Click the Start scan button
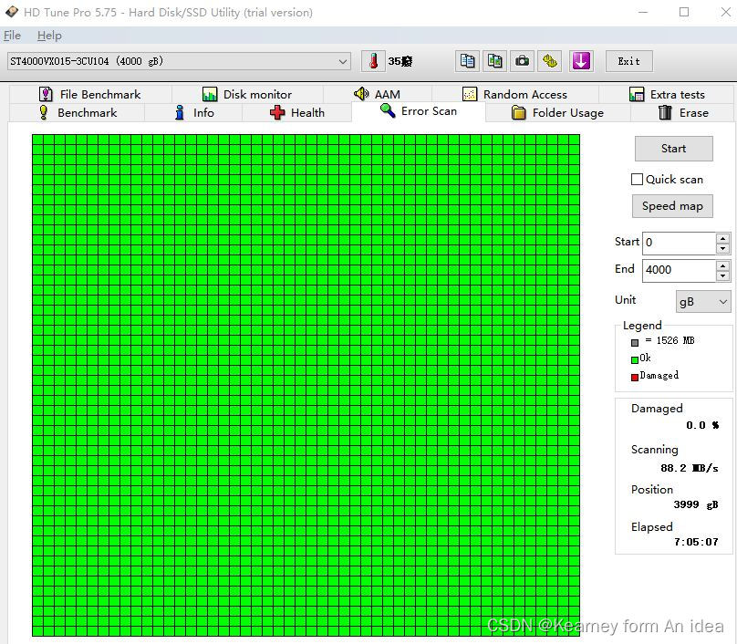 (x=673, y=149)
